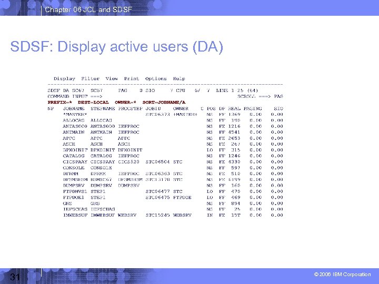Click the POS column header
Image resolution: width=379 pixels, height=284 pixels.
[211, 108]
